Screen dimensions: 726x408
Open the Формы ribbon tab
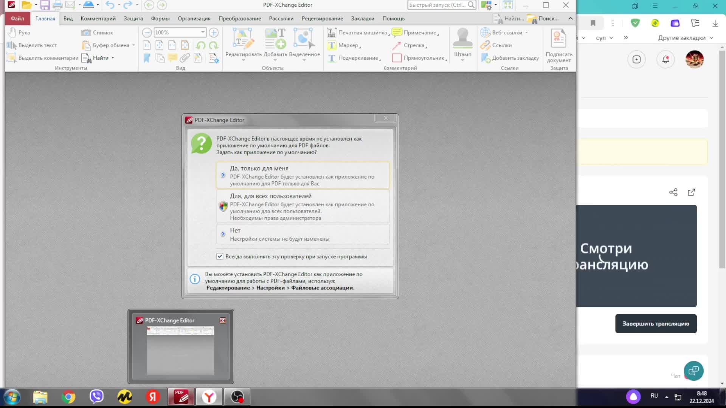tap(160, 18)
